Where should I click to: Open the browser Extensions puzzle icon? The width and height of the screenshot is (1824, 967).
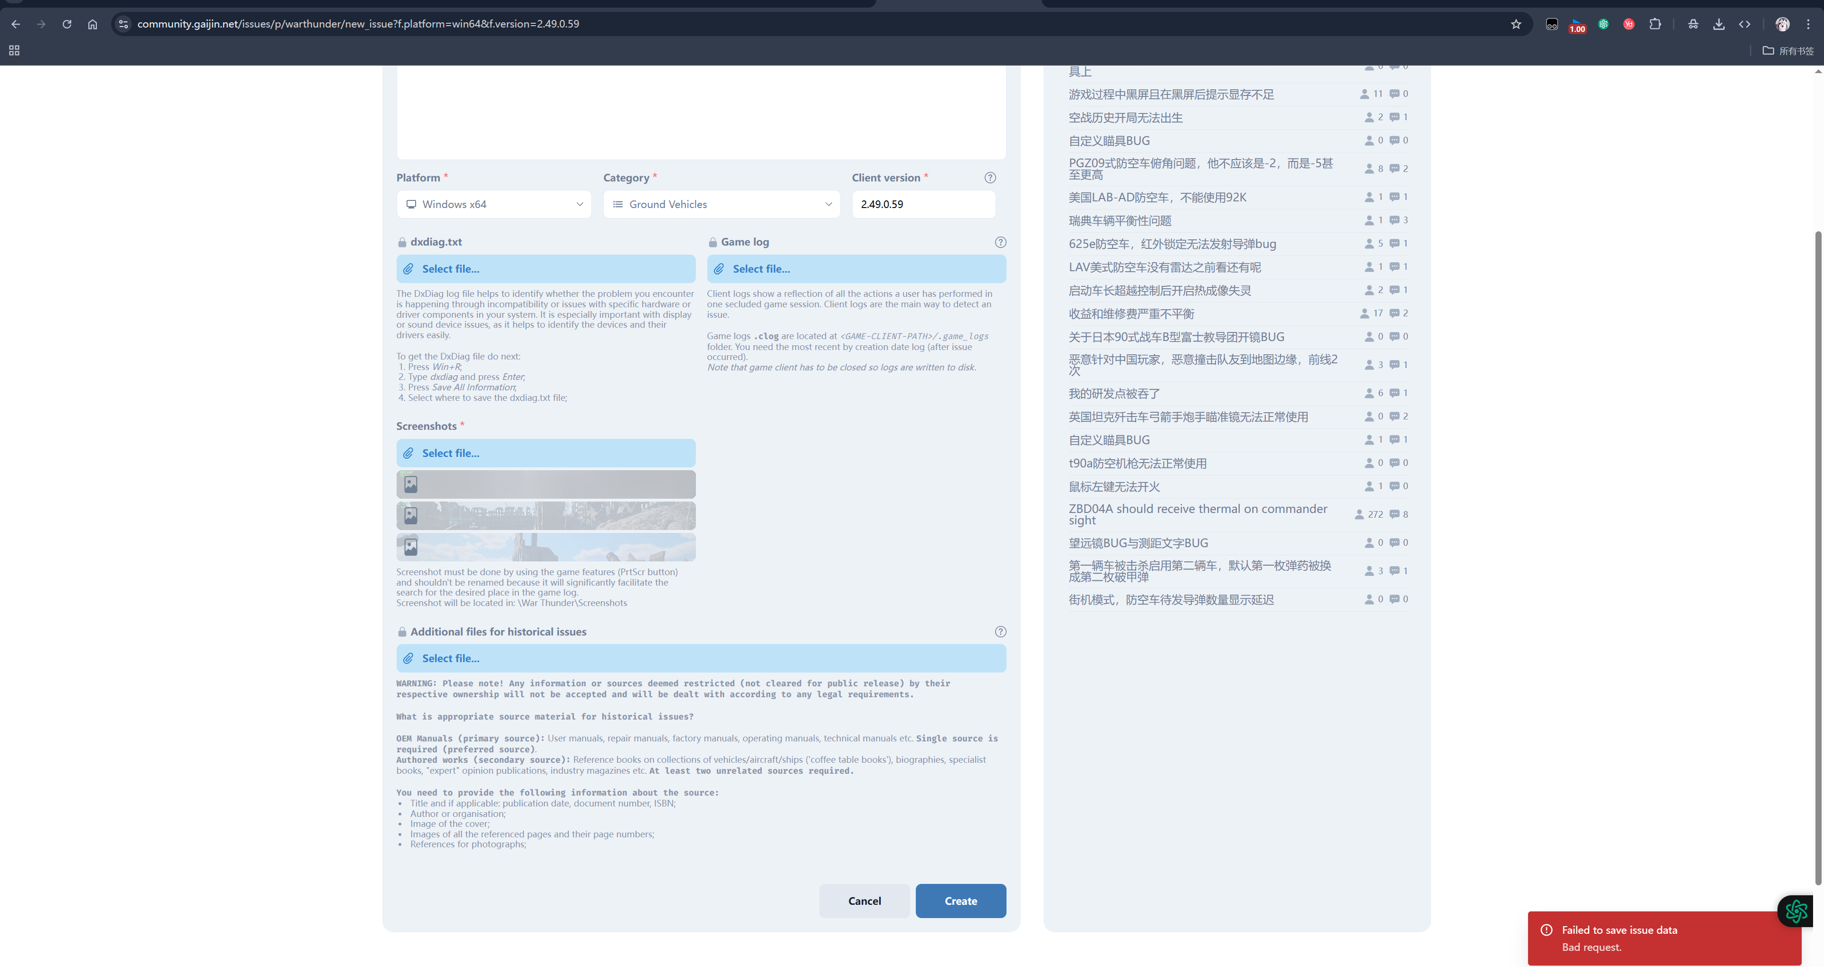pyautogui.click(x=1655, y=24)
